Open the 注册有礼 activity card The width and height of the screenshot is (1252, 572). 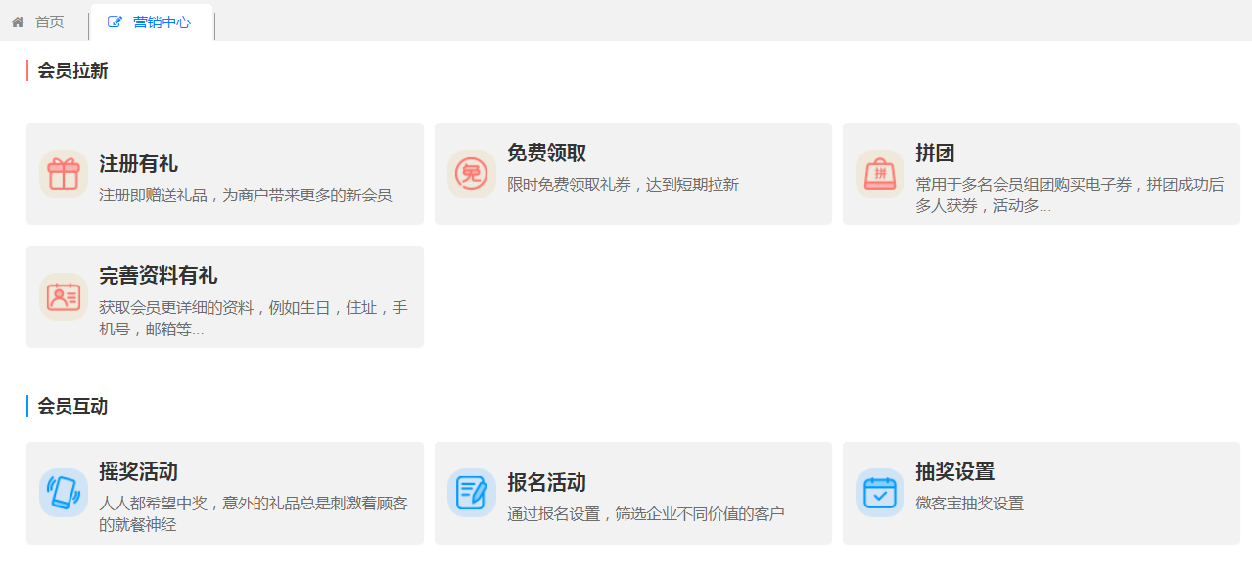pos(224,173)
